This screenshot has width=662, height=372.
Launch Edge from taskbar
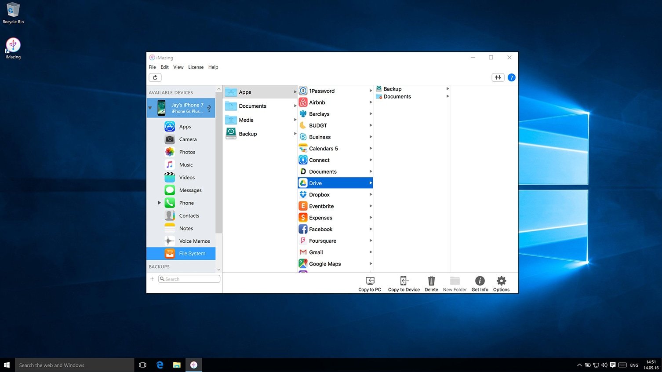[x=160, y=365]
